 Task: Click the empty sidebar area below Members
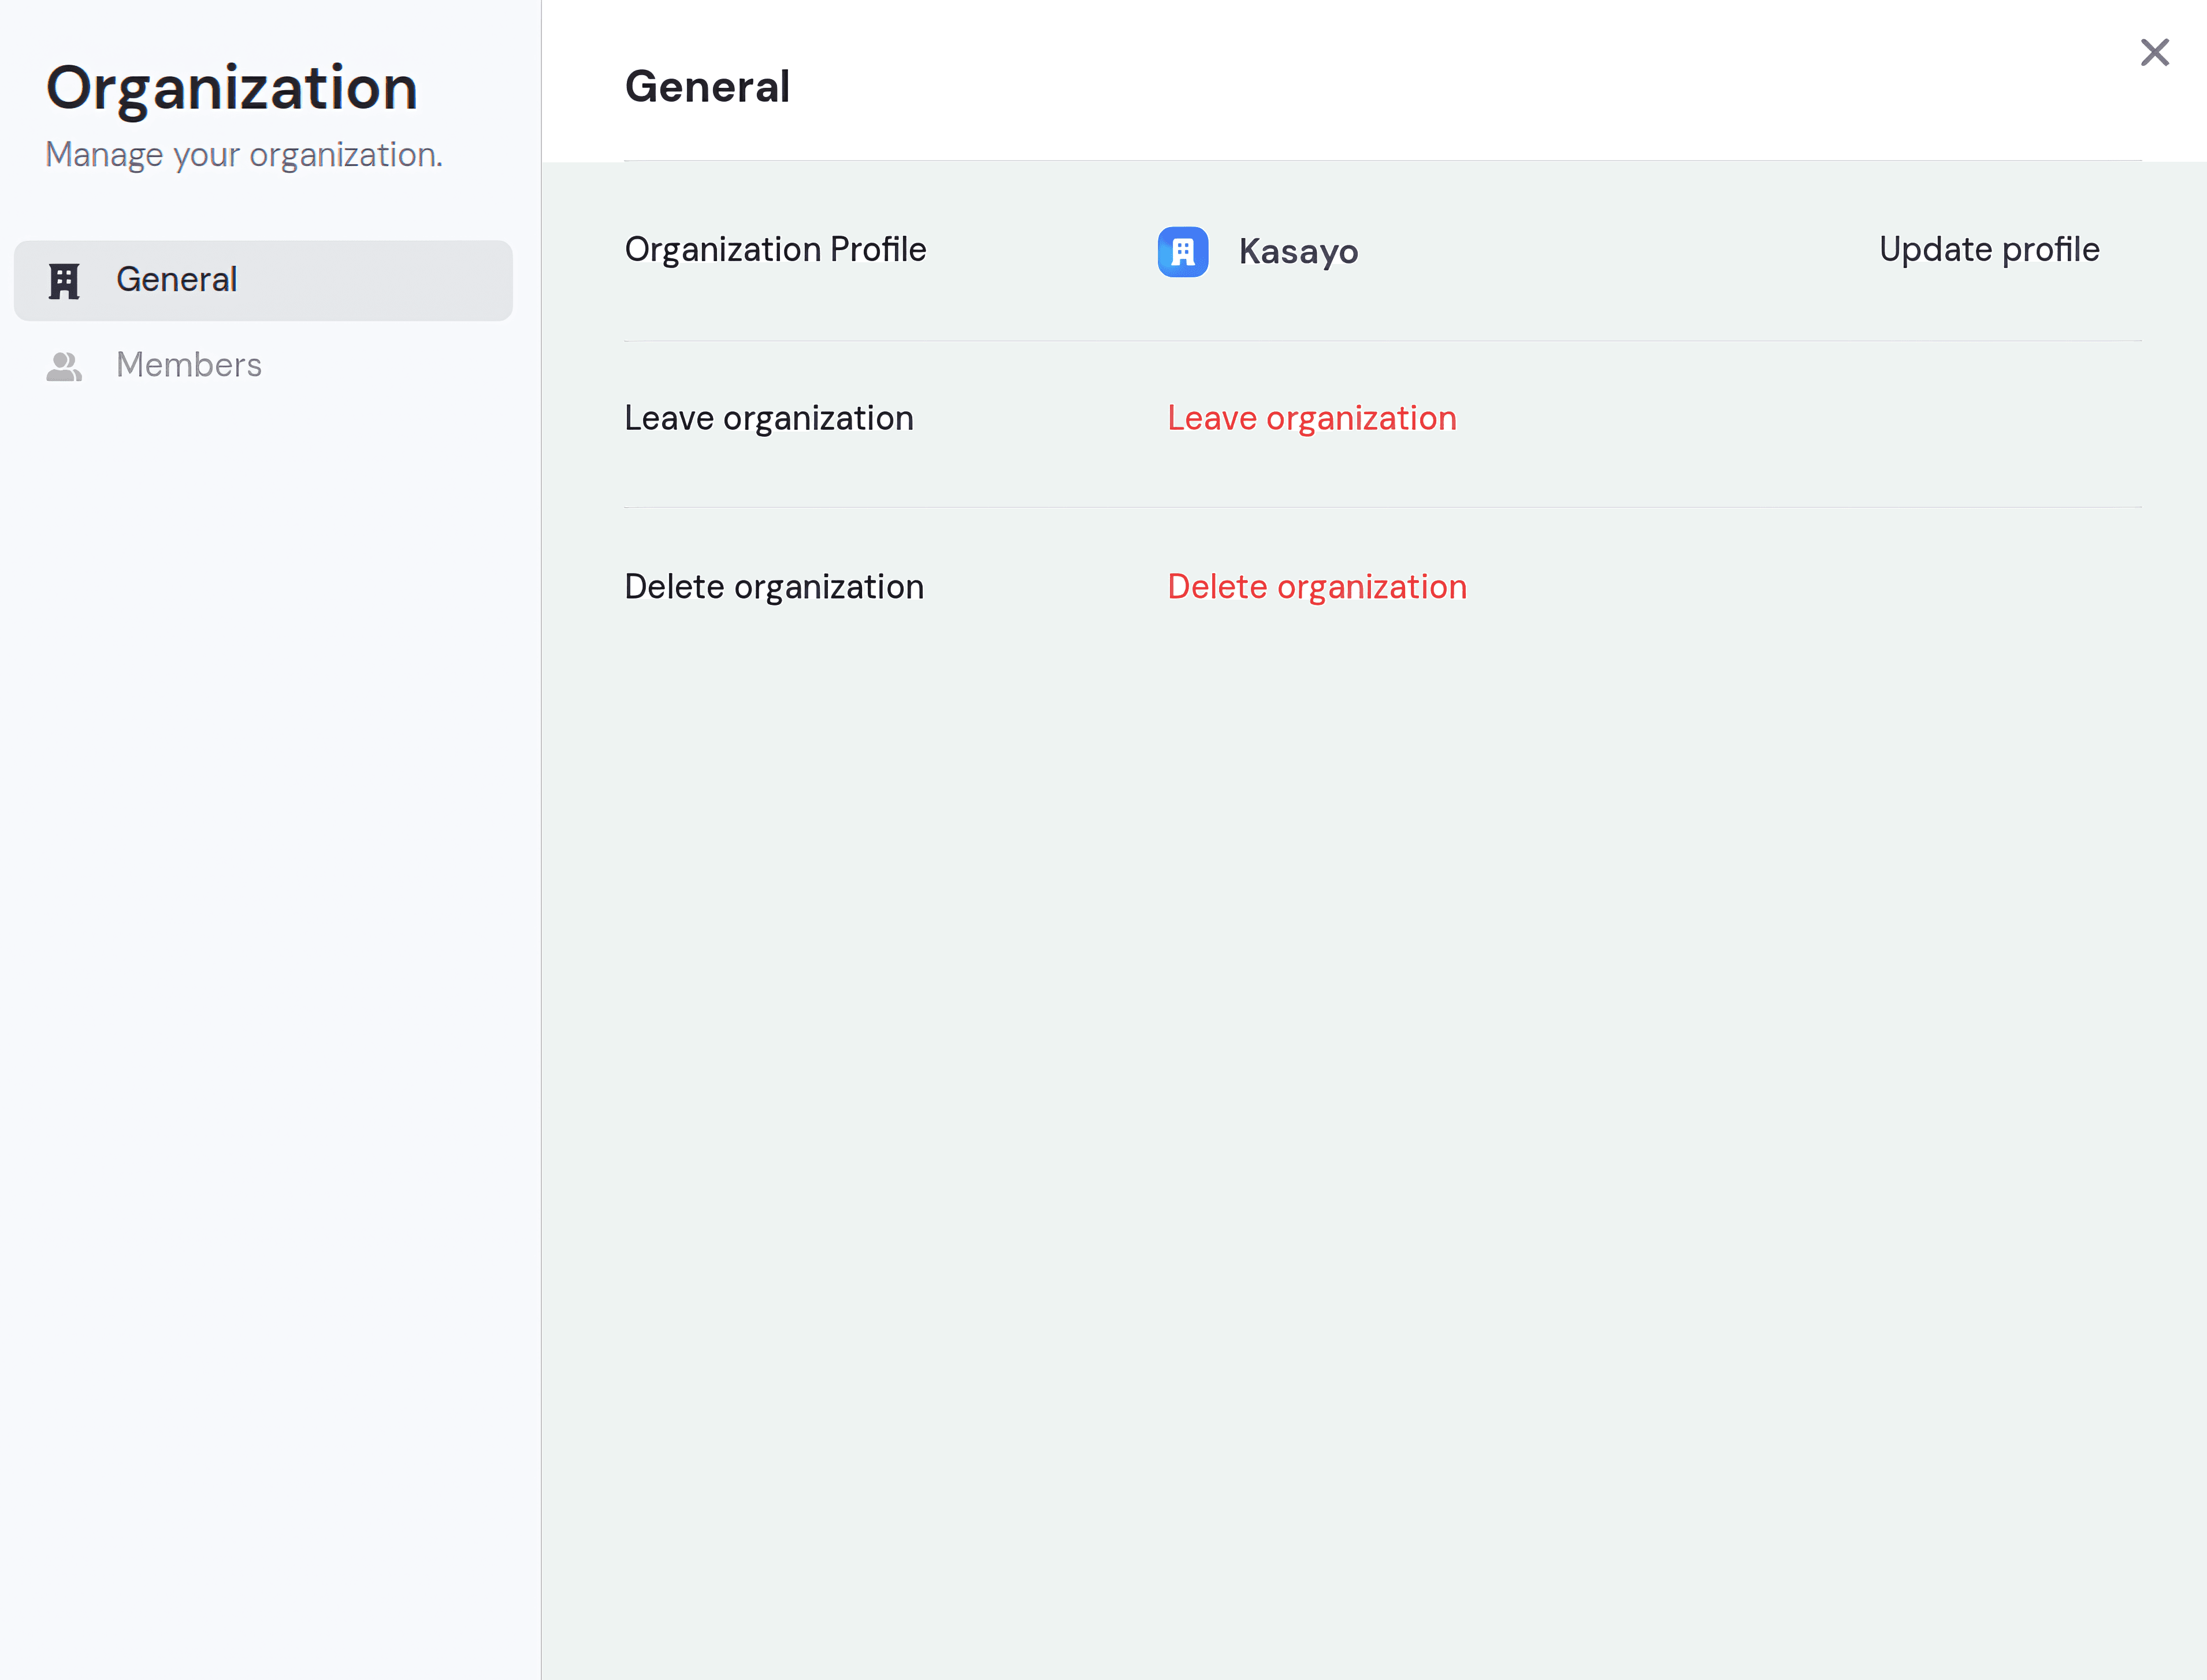pyautogui.click(x=270, y=900)
